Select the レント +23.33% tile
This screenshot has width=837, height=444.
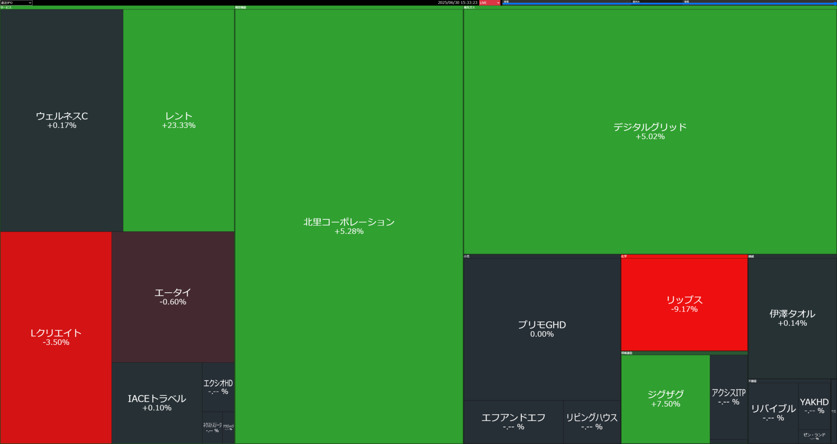[x=179, y=120]
